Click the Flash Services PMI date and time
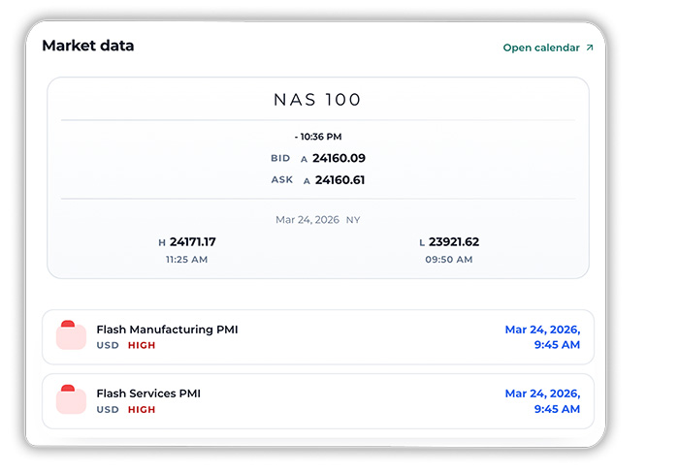 542,401
